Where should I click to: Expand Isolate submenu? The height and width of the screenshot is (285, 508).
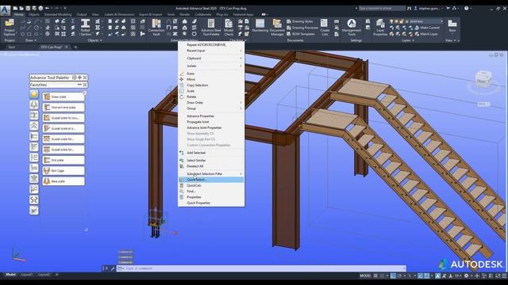(211, 66)
